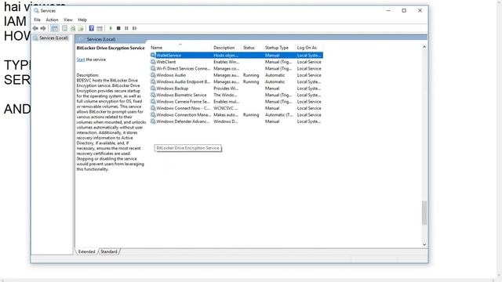Toggle the Show/Hide Action Pane toolbar icon
Viewport: 502px width, 282px height.
pyautogui.click(x=100, y=28)
